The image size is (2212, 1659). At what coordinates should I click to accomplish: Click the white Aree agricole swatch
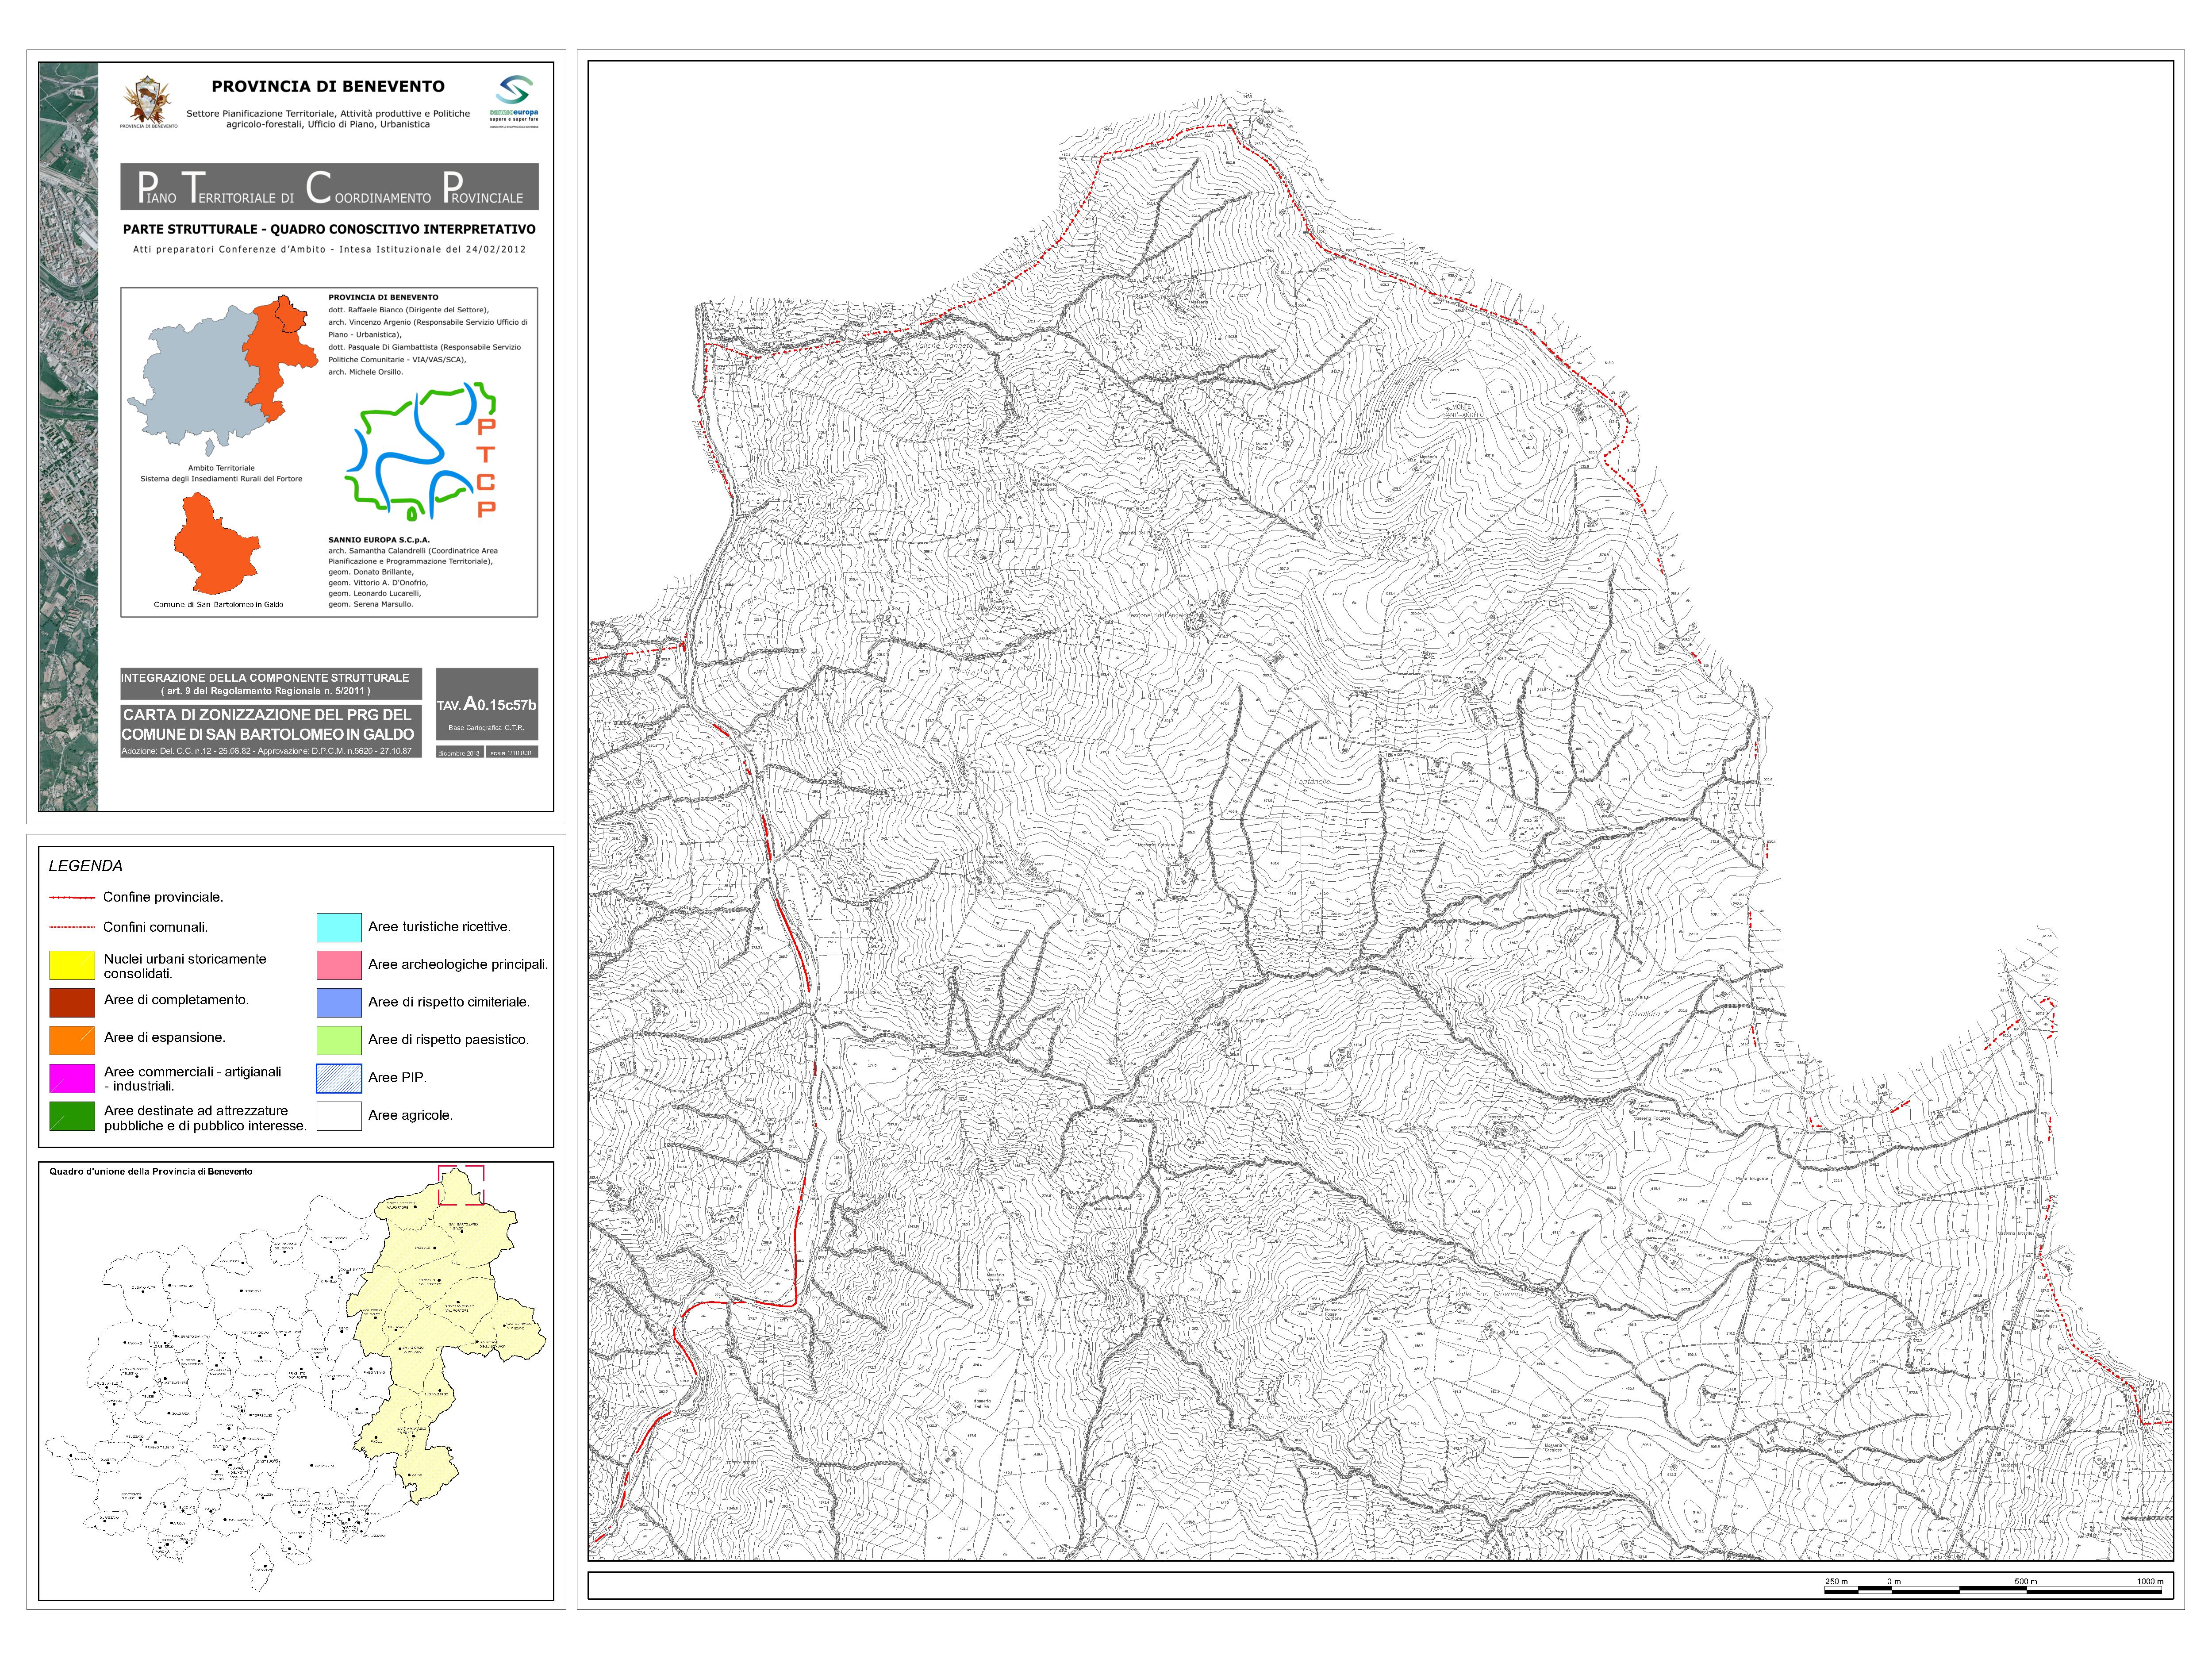coord(339,1116)
